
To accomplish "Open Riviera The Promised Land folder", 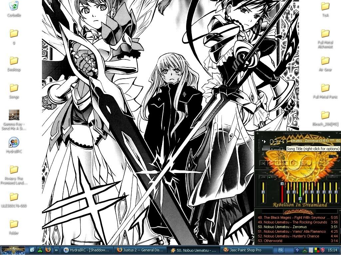I will tap(14, 175).
